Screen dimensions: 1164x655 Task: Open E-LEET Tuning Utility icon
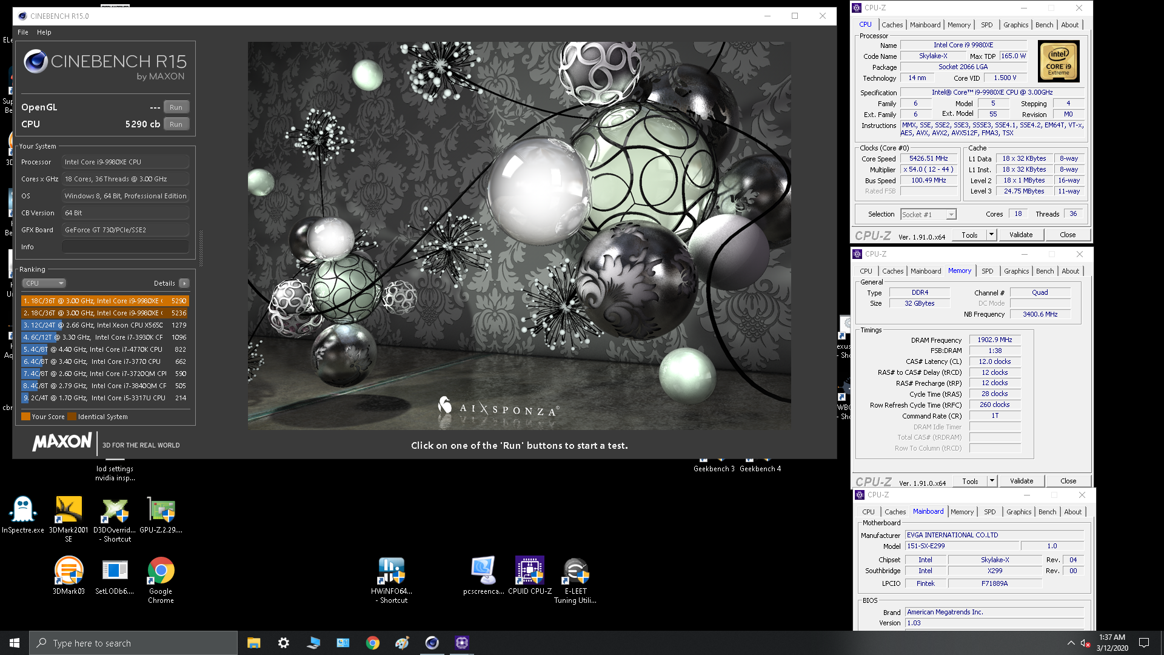[x=575, y=580]
